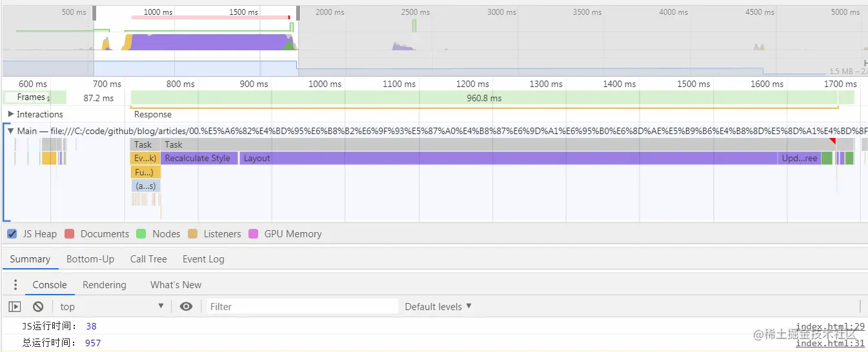Select the Ev...k) event bar
Image resolution: width=868 pixels, height=352 pixels.
pyautogui.click(x=145, y=158)
